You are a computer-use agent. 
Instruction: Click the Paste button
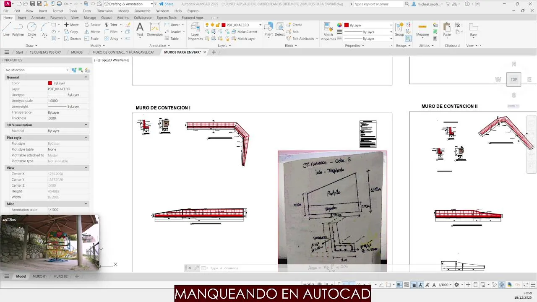click(447, 29)
